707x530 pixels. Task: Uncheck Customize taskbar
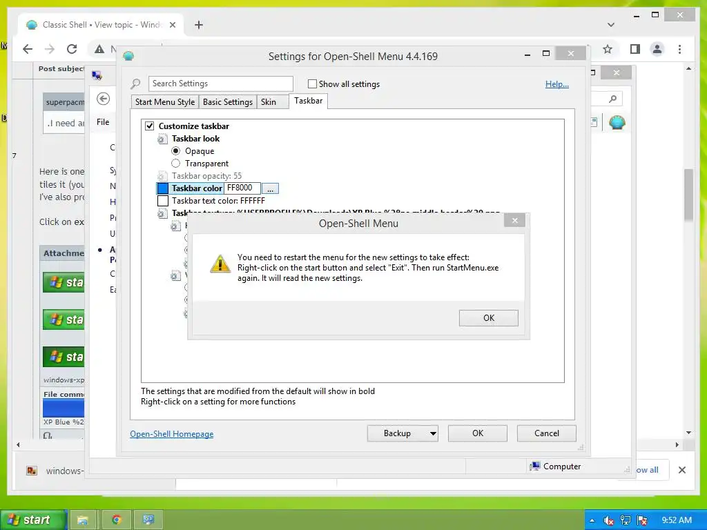click(x=150, y=126)
